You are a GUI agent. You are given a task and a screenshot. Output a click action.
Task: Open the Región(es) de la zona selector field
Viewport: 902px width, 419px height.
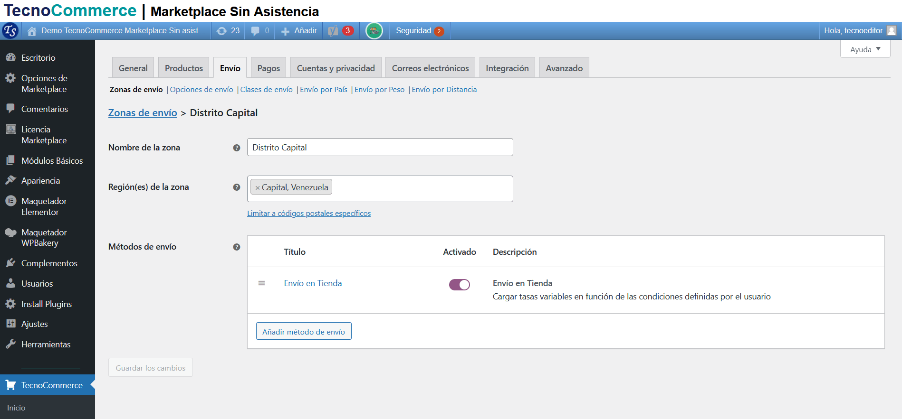point(380,188)
